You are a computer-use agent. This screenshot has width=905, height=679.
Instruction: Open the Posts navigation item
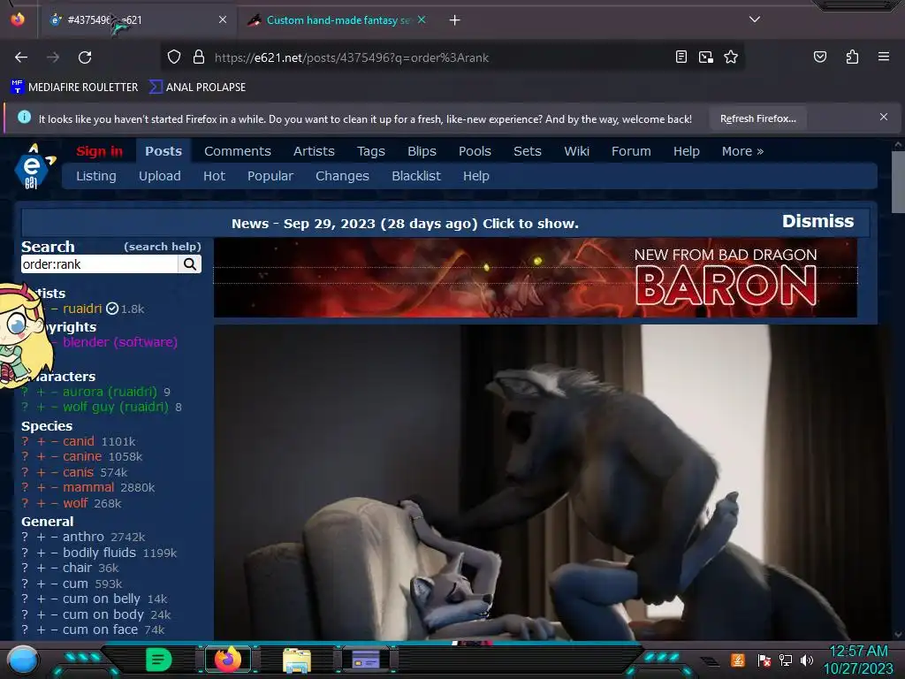click(164, 151)
